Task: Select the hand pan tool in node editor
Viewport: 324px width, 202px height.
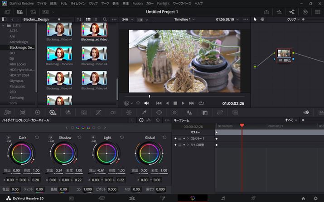Action: pyautogui.click(x=262, y=19)
